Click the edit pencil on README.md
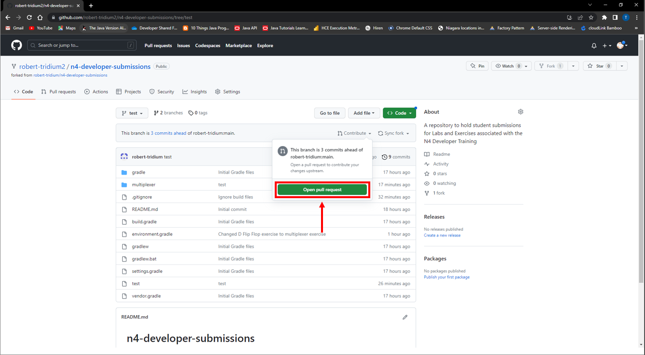This screenshot has height=355, width=645. [405, 317]
